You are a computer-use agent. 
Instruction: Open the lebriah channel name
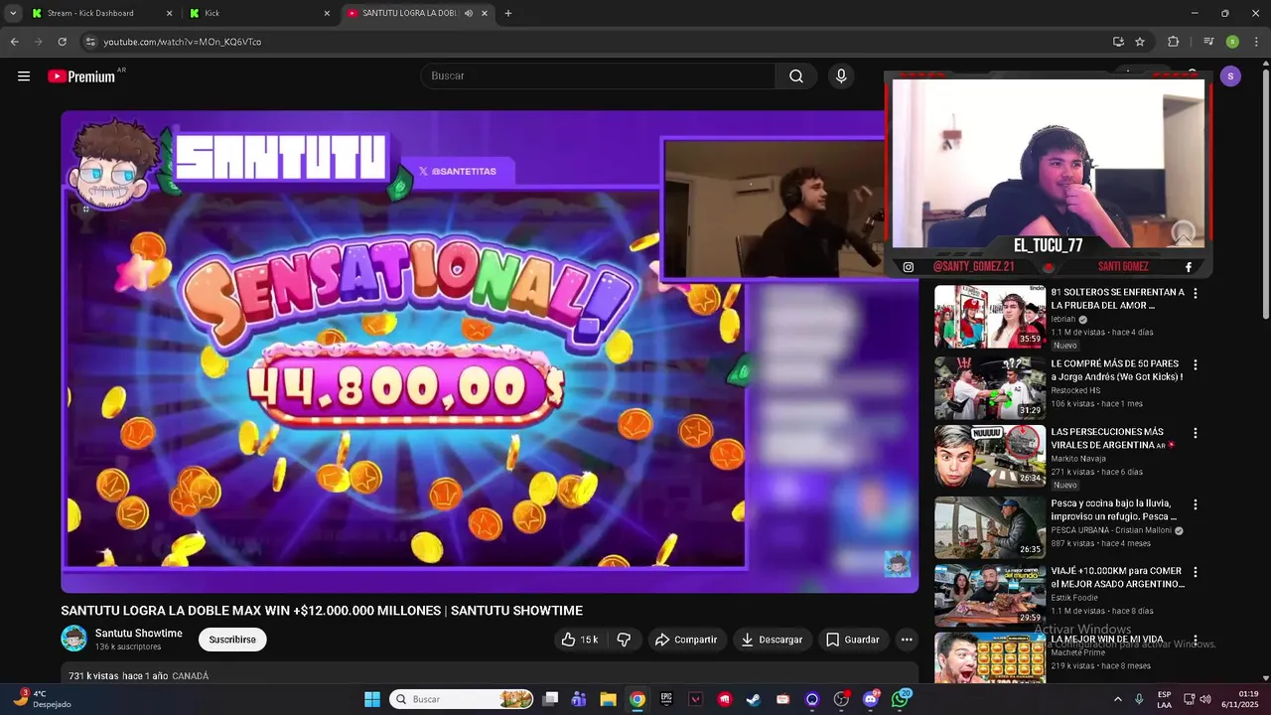[1063, 319]
